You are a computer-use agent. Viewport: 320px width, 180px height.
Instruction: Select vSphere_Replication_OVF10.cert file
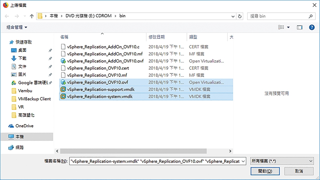coord(98,68)
